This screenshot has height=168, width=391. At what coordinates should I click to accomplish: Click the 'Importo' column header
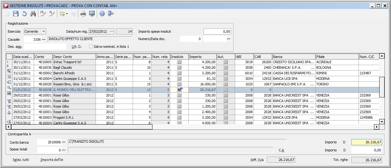pyautogui.click(x=203, y=56)
